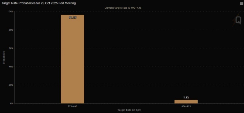Click the 20% y-axis tick label
This screenshot has height=113, width=244.
11,85
